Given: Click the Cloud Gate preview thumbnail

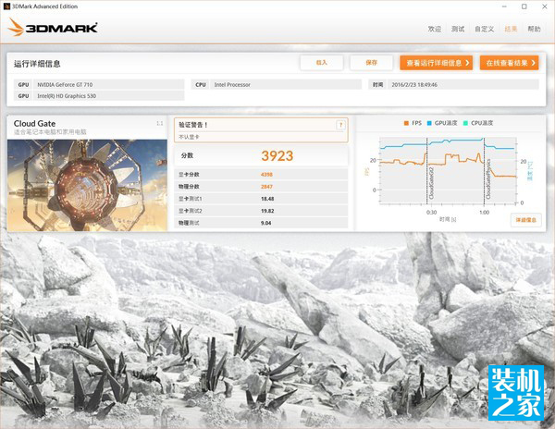Looking at the screenshot, I should 87,185.
